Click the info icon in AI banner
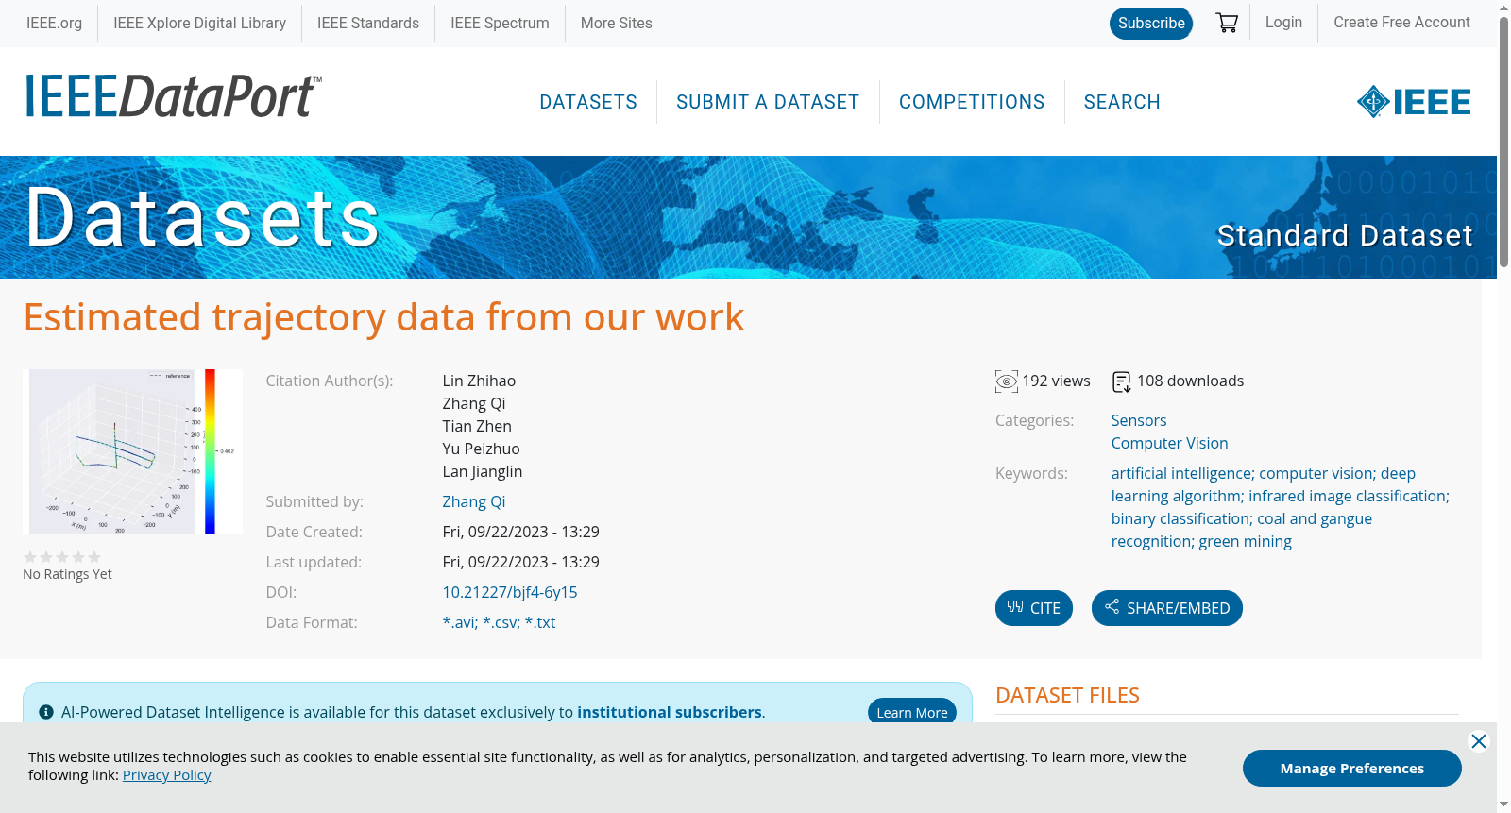The height and width of the screenshot is (813, 1511). [x=46, y=712]
